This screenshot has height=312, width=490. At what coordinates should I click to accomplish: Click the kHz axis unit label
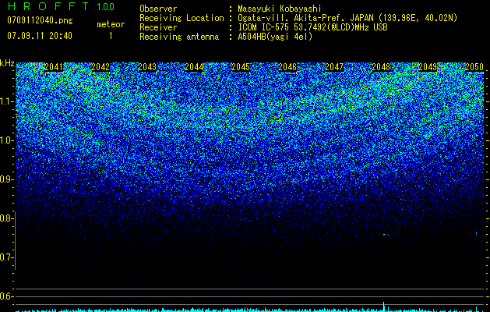tap(7, 63)
